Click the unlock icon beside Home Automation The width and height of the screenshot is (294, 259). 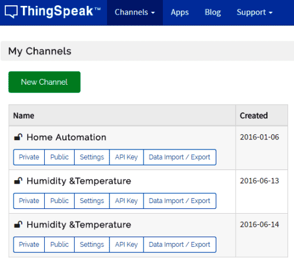pos(18,137)
